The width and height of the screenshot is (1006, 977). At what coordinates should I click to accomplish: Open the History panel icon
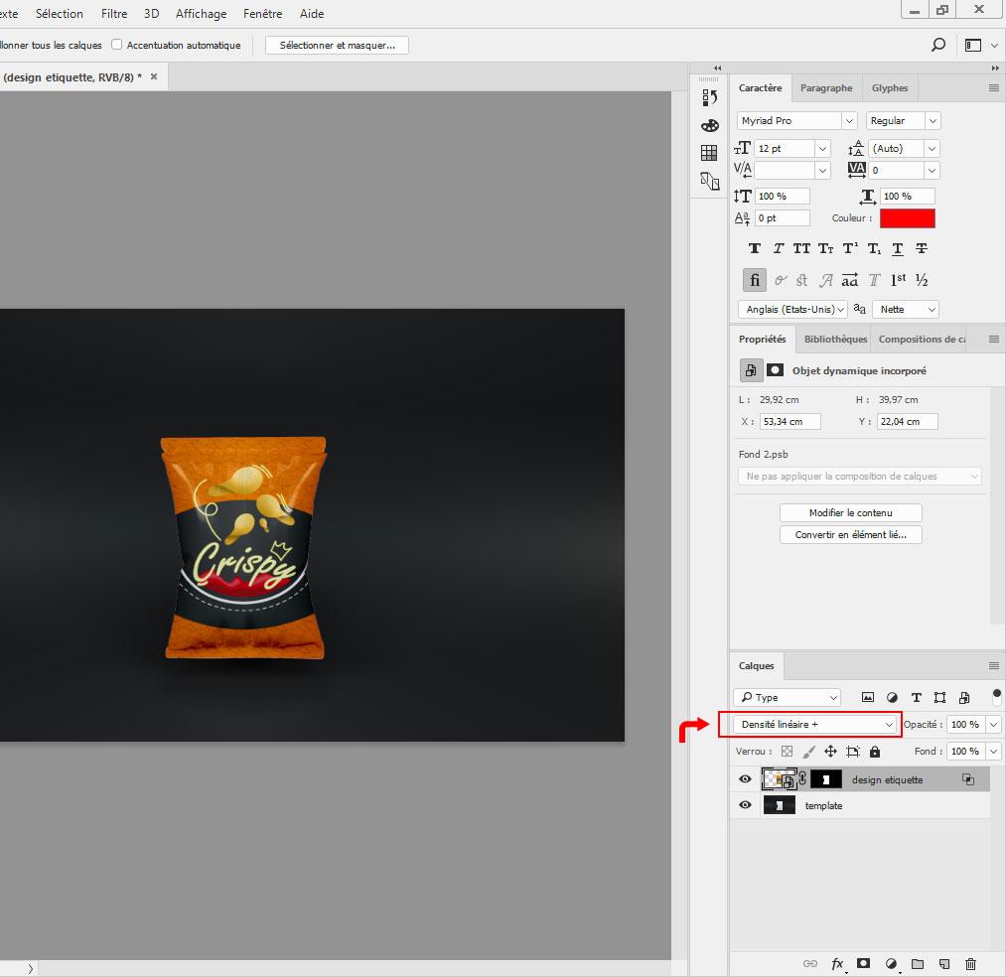(709, 97)
